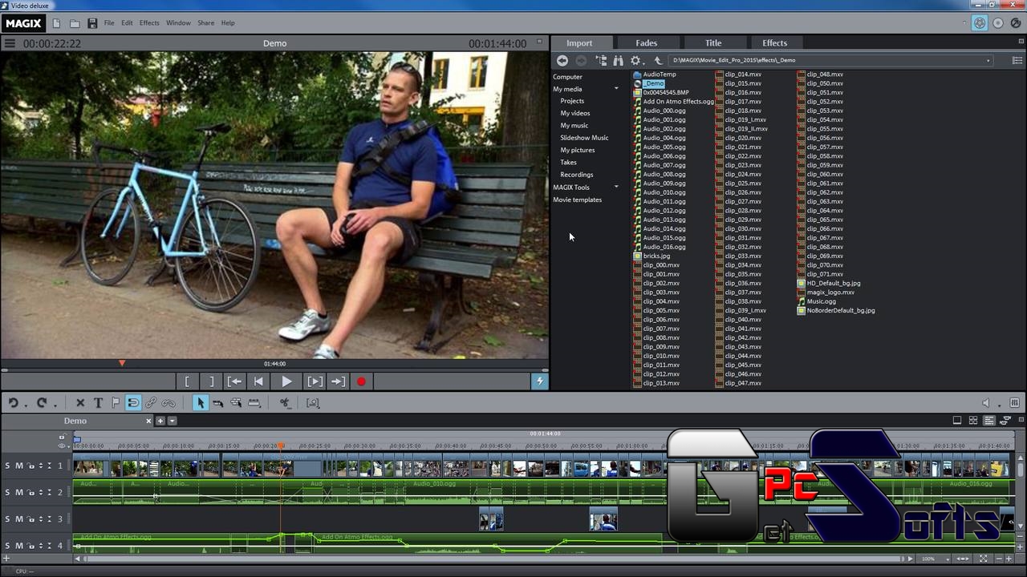The image size is (1027, 577).
Task: Open the Title editor T icon
Action: click(x=98, y=403)
